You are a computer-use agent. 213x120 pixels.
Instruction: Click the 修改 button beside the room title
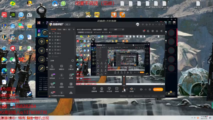105,29
